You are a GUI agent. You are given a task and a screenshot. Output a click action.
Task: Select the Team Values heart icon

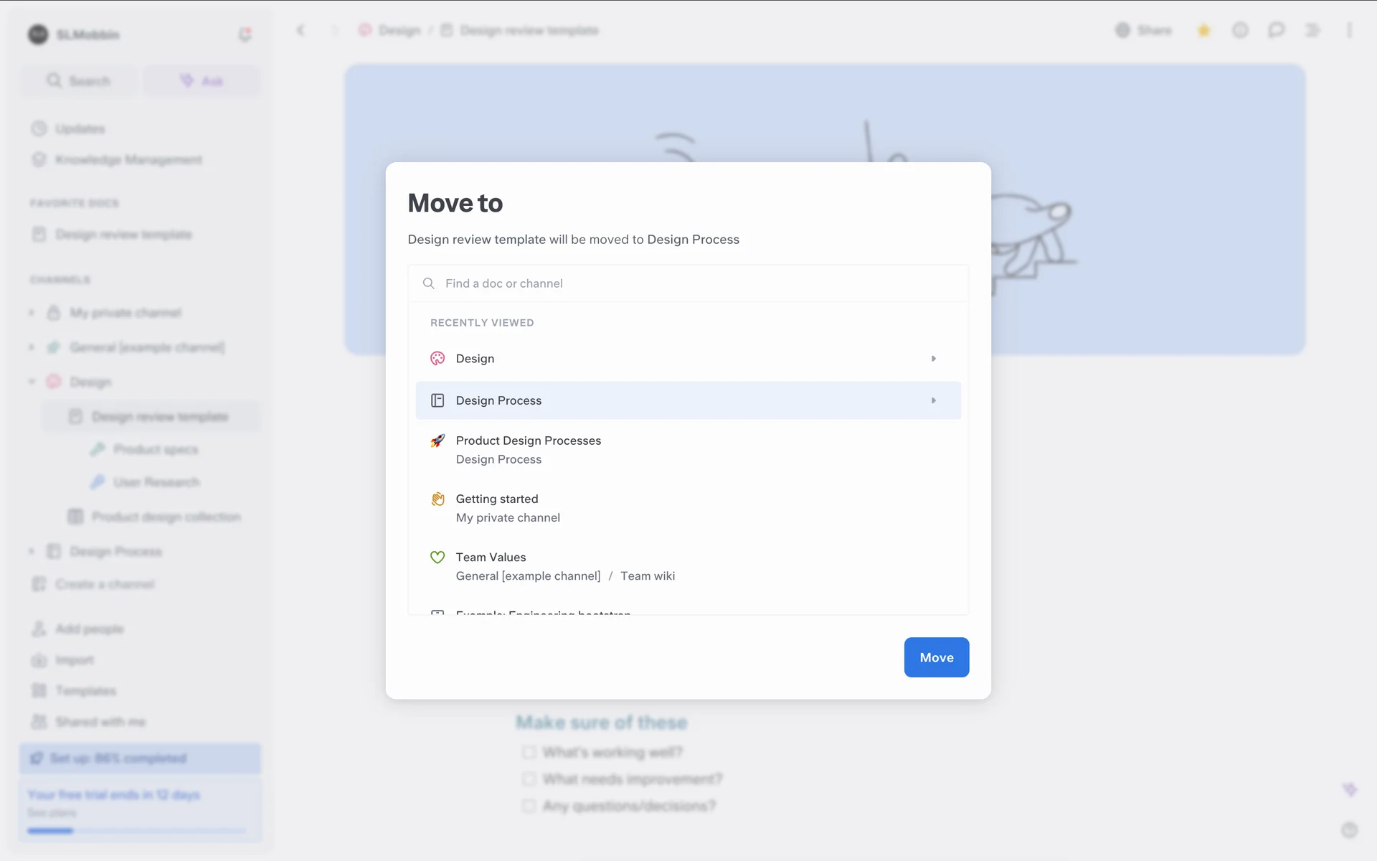click(x=437, y=557)
